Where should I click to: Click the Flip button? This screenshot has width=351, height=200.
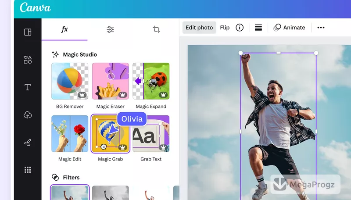coord(225,28)
